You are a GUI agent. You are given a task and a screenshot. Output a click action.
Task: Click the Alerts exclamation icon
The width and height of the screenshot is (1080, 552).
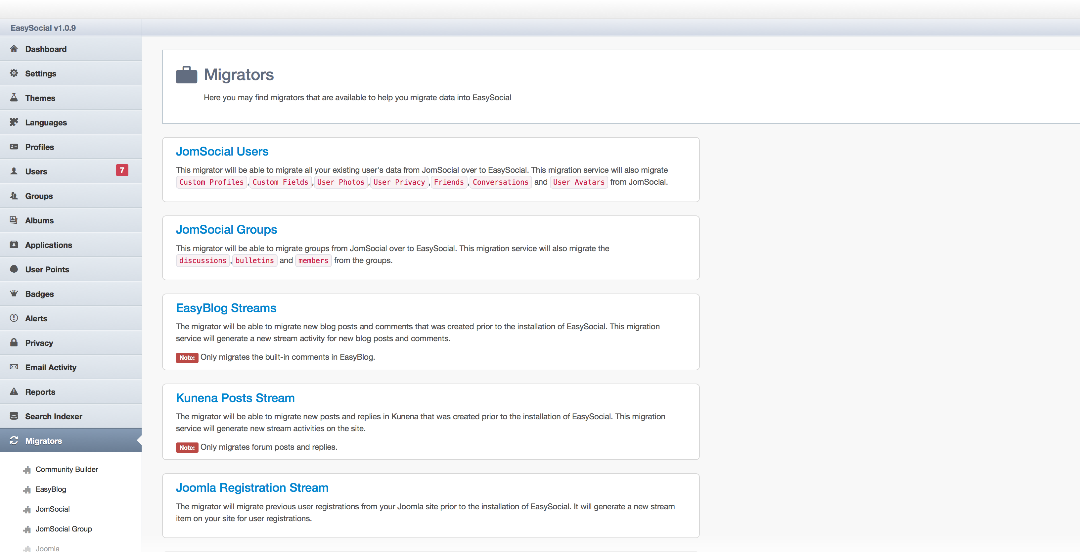click(x=14, y=318)
